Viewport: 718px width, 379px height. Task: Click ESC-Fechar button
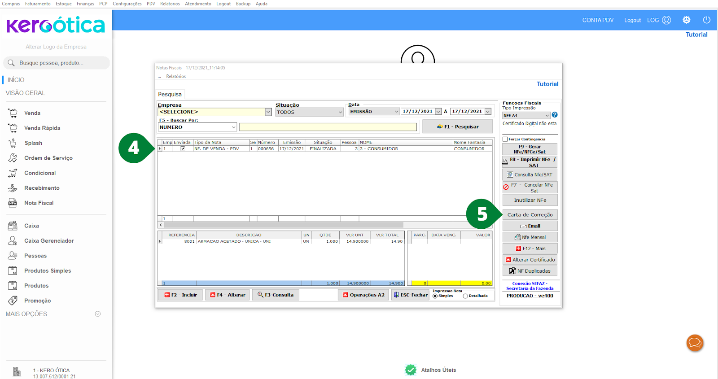[x=410, y=295]
